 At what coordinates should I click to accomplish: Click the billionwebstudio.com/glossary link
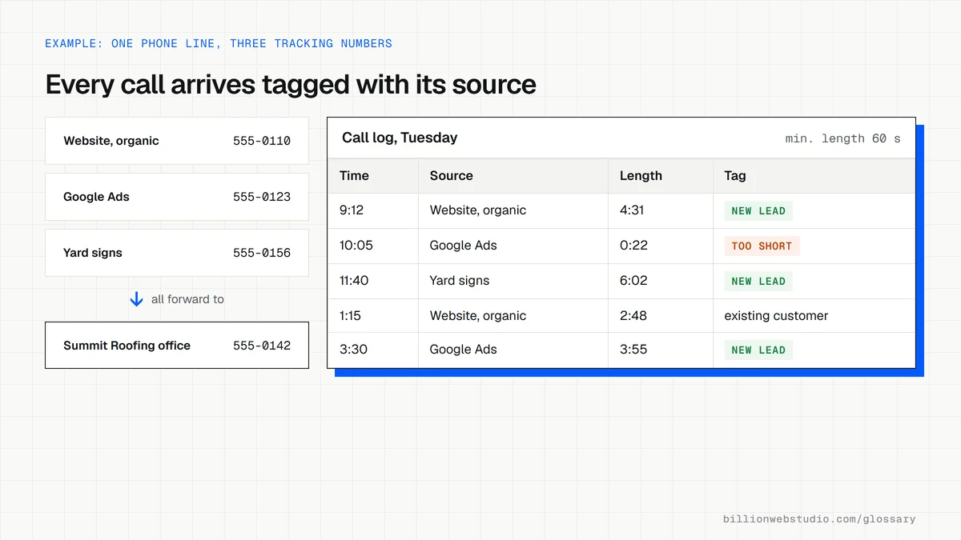coord(819,519)
